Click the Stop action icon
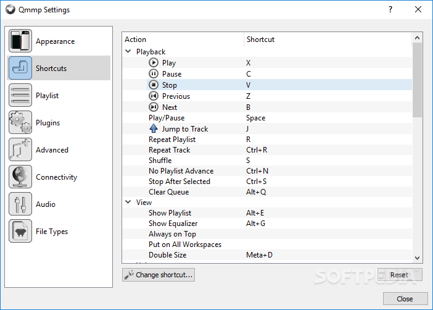Viewport: 433px width, 310px height. click(154, 85)
